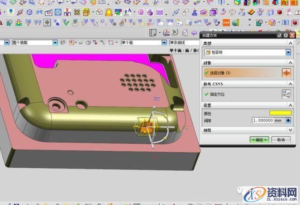This screenshot has height=205, width=300.
Task: Click the rectangle selection icon in selection bar
Action: click(111, 42)
